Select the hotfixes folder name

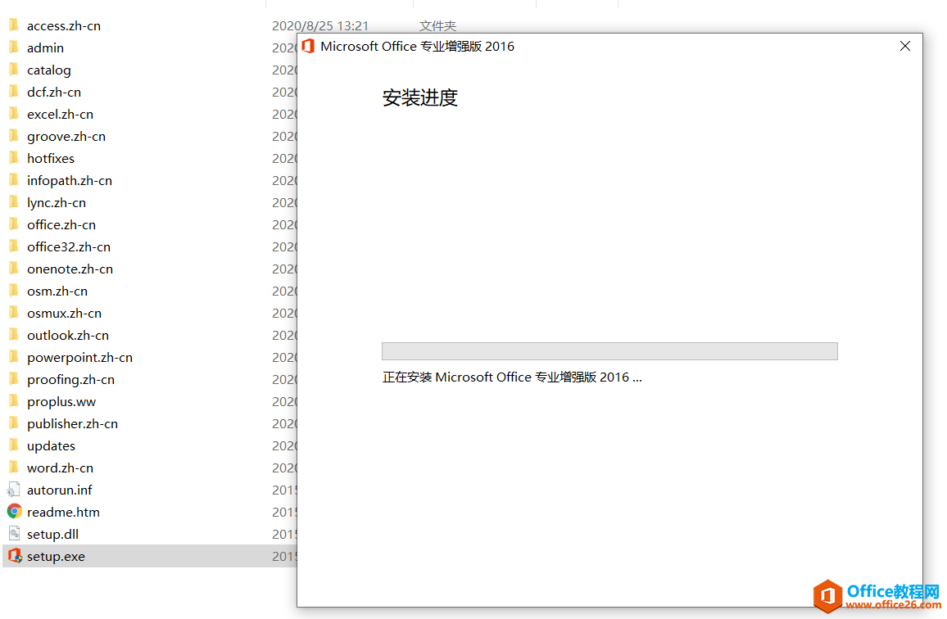pyautogui.click(x=51, y=158)
